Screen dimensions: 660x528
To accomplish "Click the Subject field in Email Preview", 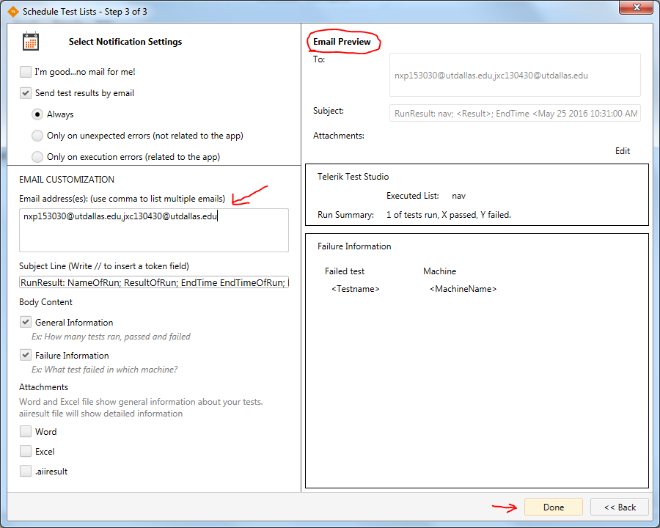I will [515, 114].
